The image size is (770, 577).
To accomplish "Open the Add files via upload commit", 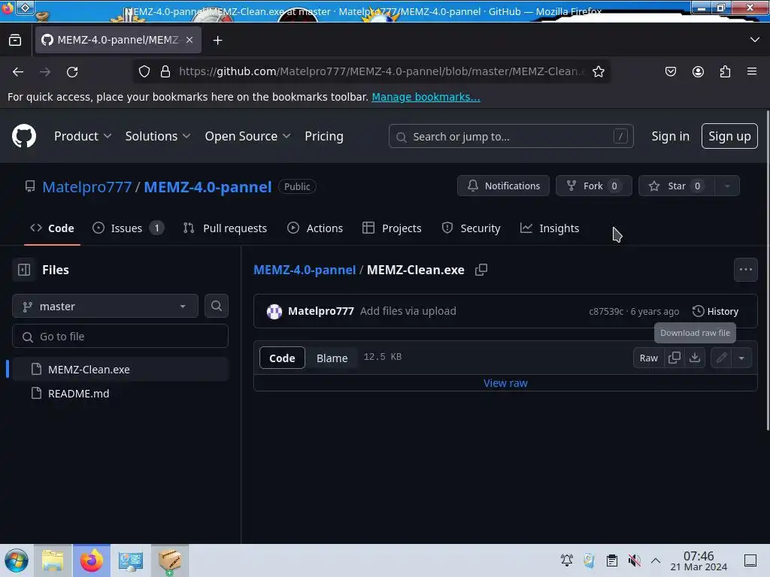I will (x=408, y=311).
